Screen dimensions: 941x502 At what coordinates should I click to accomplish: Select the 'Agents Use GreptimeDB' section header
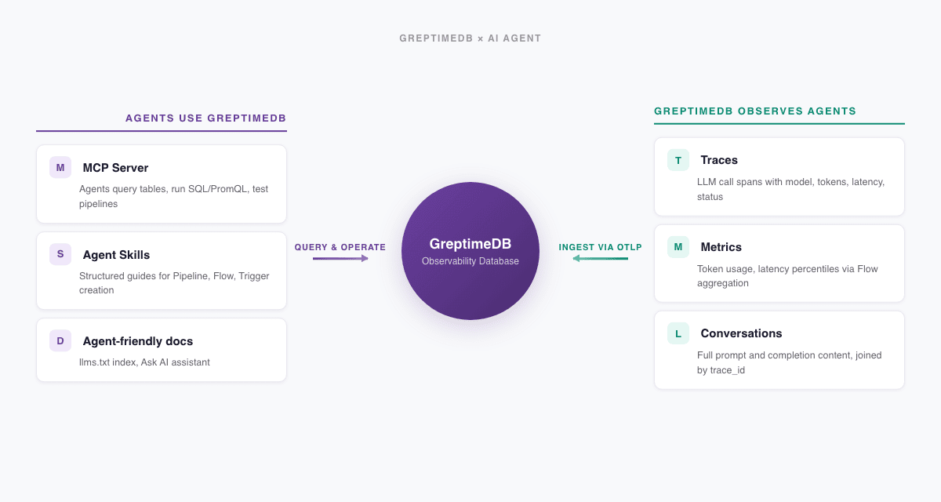[205, 118]
